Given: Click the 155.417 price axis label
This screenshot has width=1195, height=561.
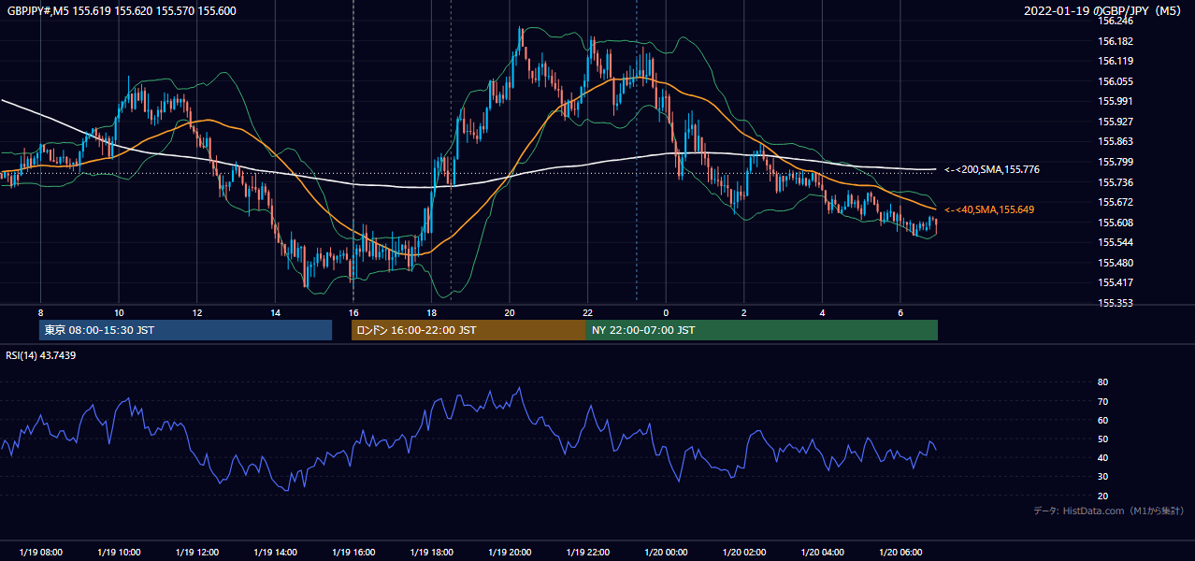Looking at the screenshot, I should coord(1116,282).
